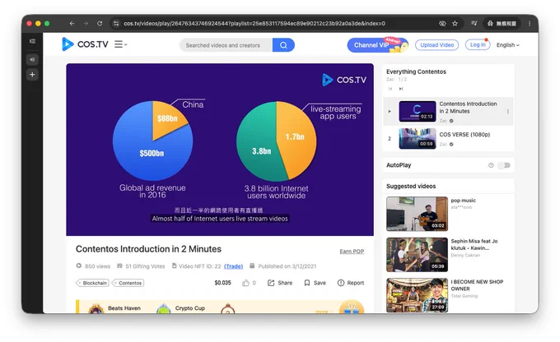Click the site info icon in address bar
Screen dimensions: 560x342
pos(116,24)
